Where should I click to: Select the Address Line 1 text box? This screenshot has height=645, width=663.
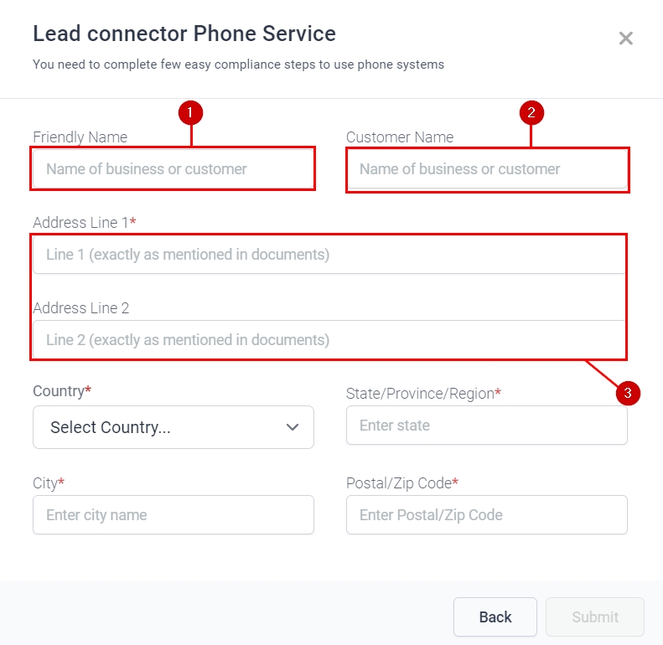329,255
